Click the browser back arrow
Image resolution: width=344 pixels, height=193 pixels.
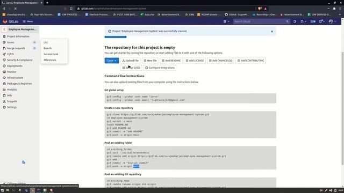(4, 9)
